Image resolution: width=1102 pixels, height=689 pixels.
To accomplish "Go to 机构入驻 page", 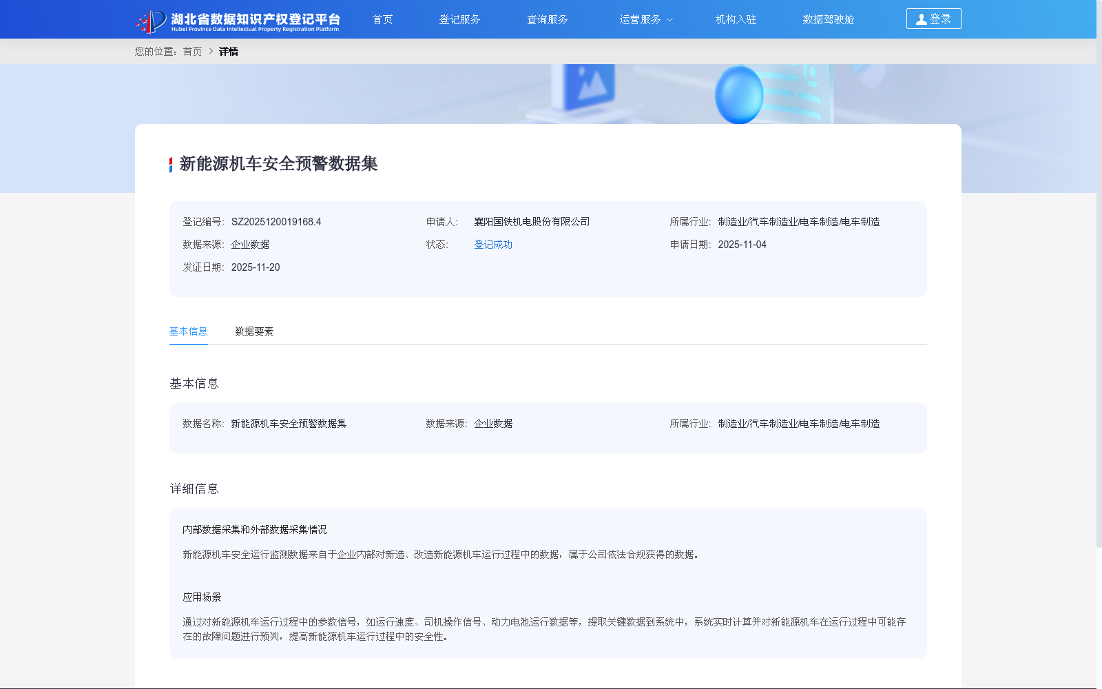I will click(736, 19).
